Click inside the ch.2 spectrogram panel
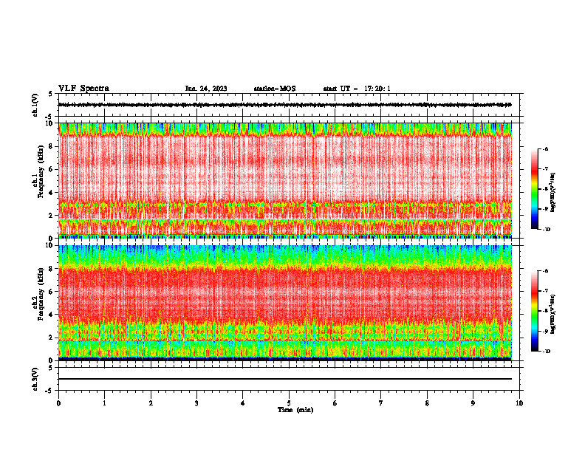This screenshot has width=585, height=452. 284,303
